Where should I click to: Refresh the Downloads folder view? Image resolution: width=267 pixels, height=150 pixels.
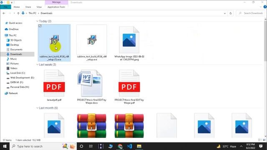231,13
